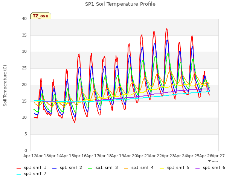Screen dimensions: 241x181
Task: Click the 40 y-axis tick label
Action: click(24, 18)
